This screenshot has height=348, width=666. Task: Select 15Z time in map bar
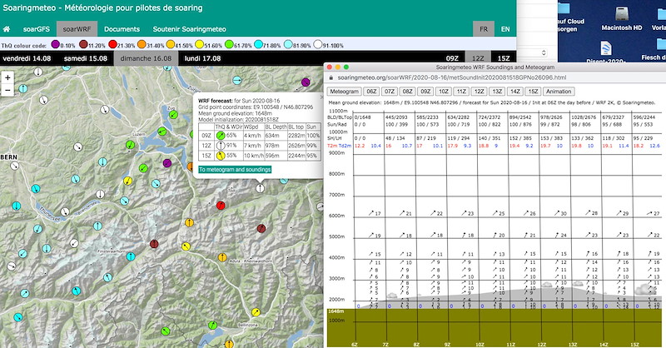504,58
